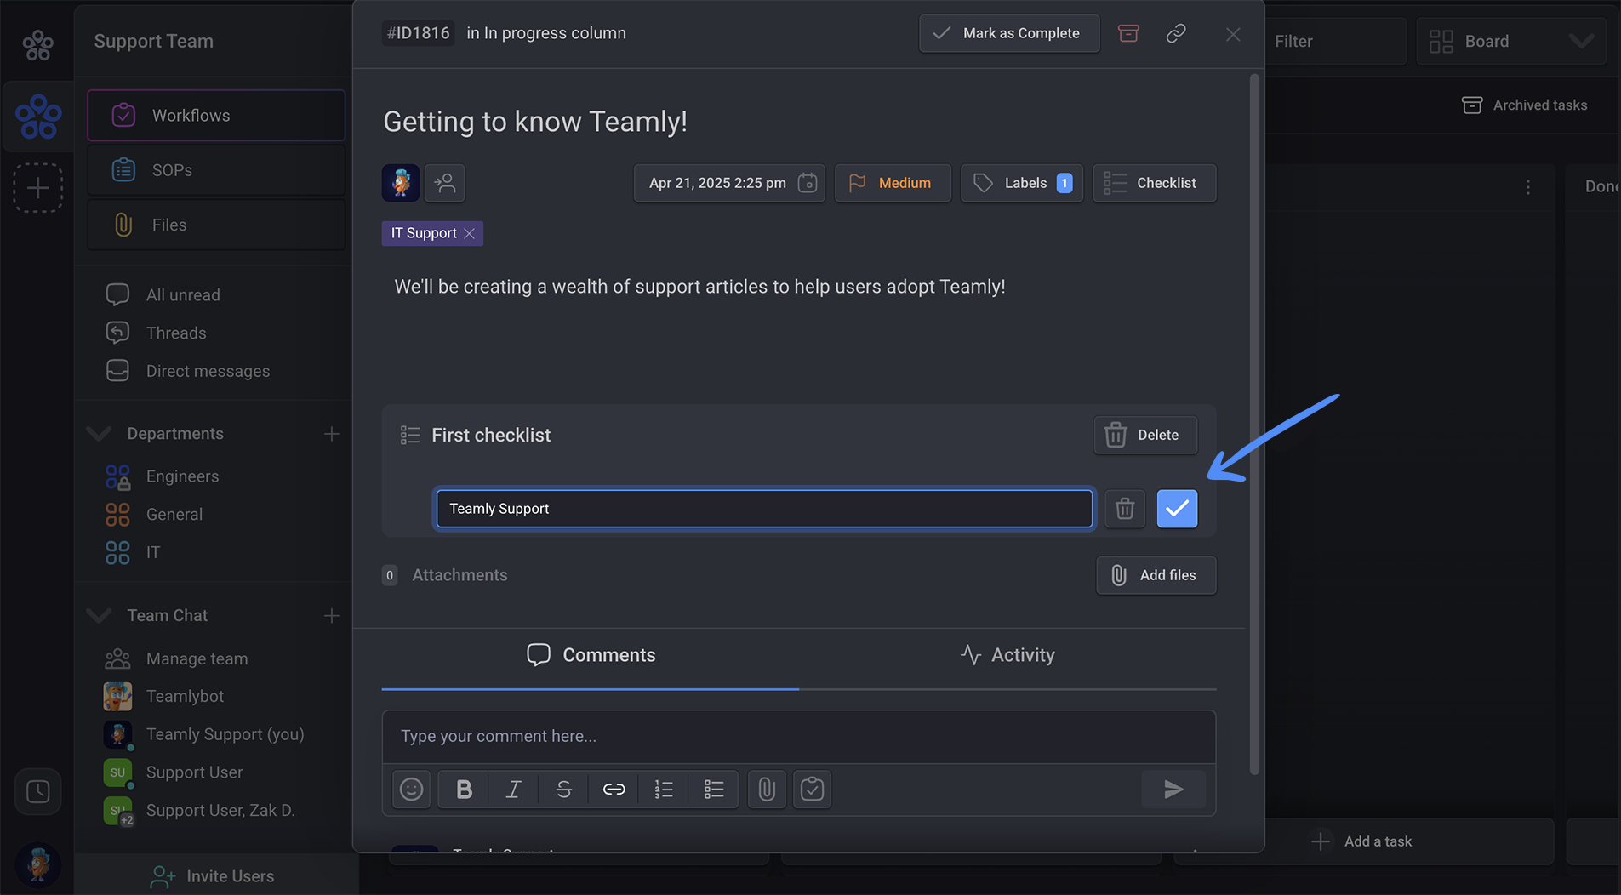Add a new department with plus
Image resolution: width=1621 pixels, height=895 pixels.
pos(332,434)
